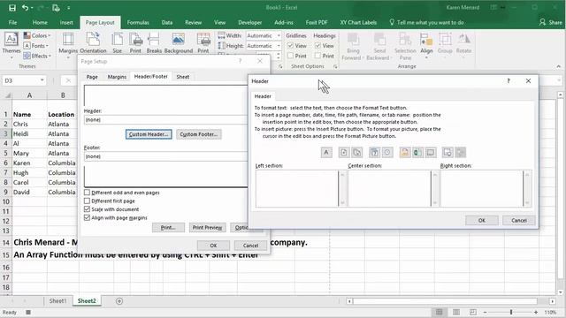The height and width of the screenshot is (318, 566).
Task: Click the Align objects icon
Action: point(426,44)
